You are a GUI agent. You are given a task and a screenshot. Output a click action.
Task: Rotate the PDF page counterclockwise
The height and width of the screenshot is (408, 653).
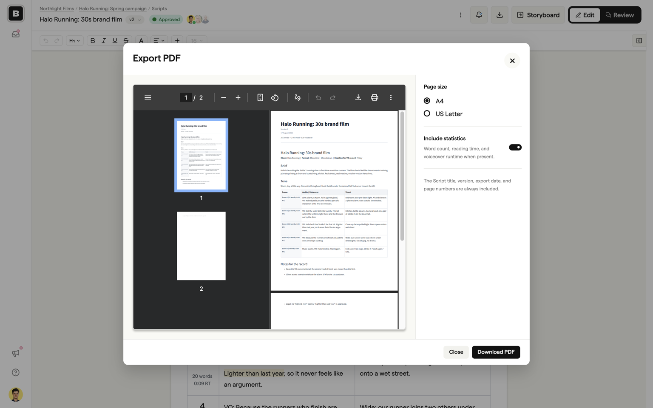point(275,98)
